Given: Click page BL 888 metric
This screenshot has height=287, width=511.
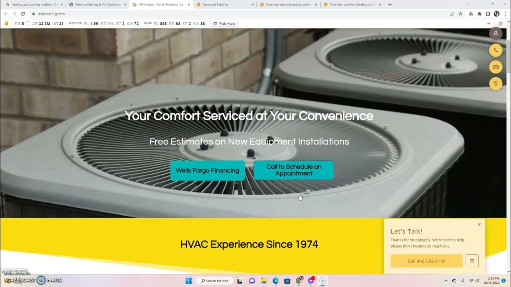Looking at the screenshot, I should coord(160,24).
